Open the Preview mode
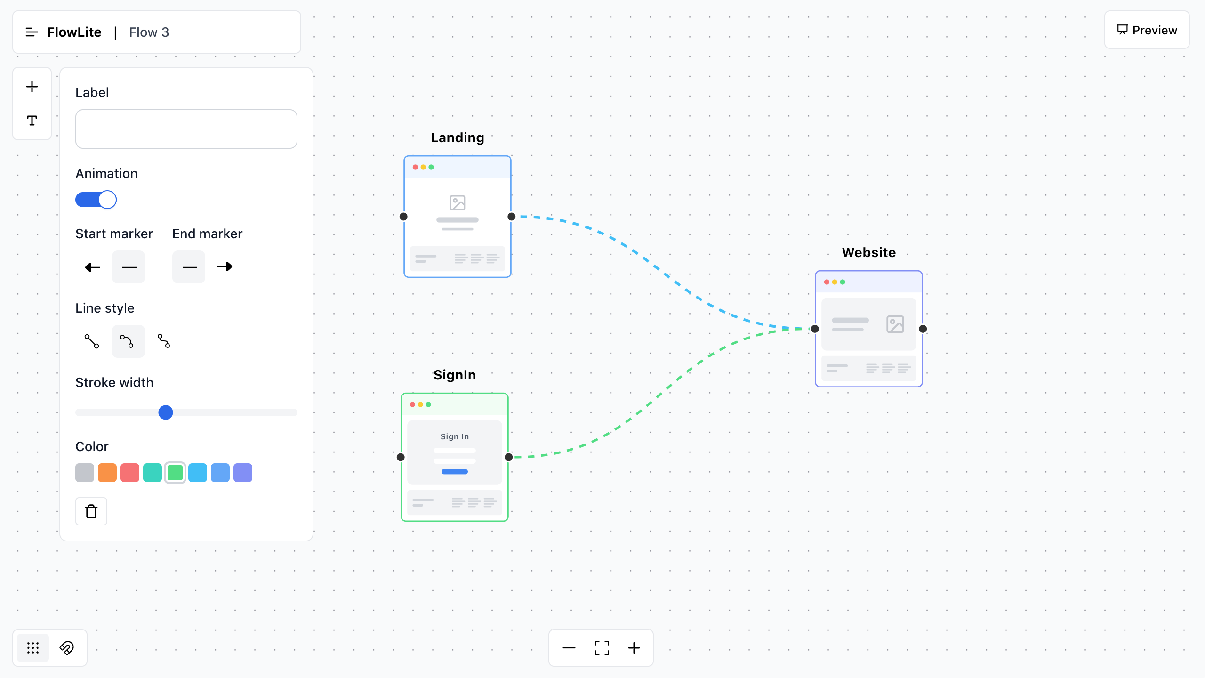Screen dimensions: 1205x678 coord(1147,30)
